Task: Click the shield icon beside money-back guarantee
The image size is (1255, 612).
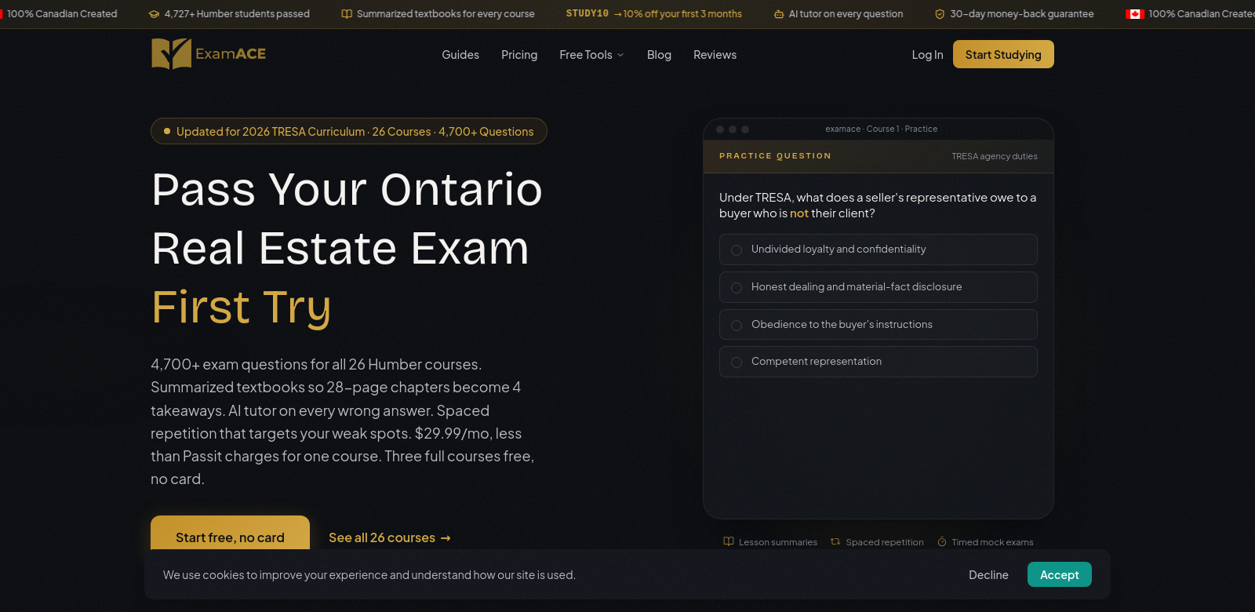Action: [x=940, y=14]
